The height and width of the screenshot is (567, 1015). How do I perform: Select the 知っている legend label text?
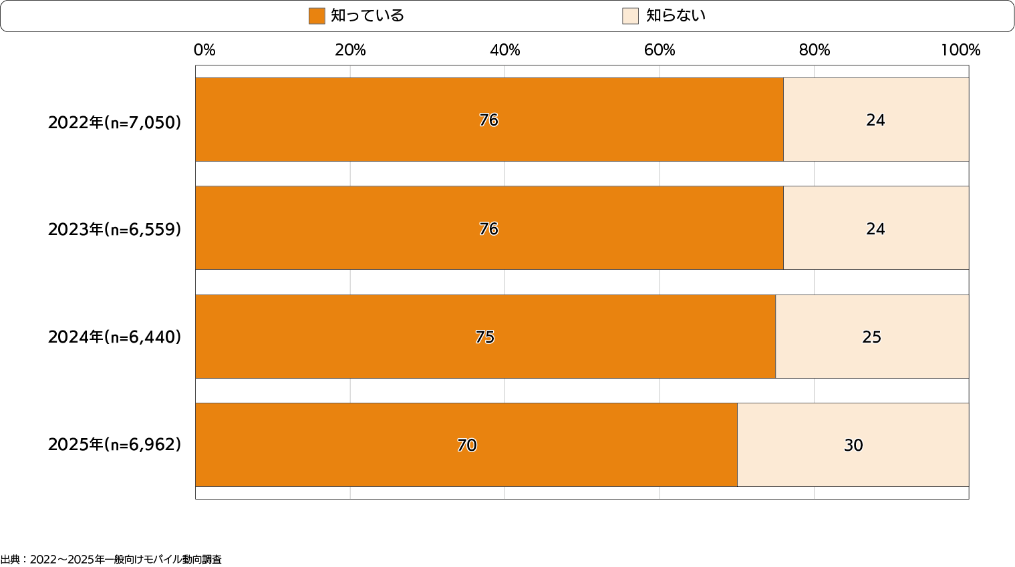coord(368,16)
